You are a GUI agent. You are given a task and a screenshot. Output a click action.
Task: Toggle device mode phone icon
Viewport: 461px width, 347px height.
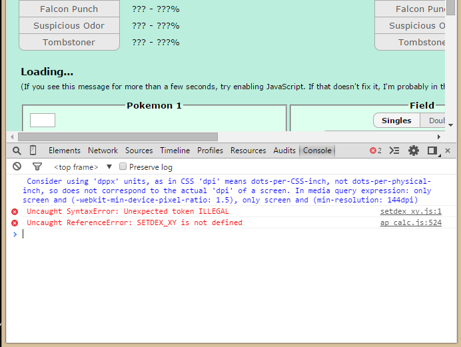tap(33, 151)
